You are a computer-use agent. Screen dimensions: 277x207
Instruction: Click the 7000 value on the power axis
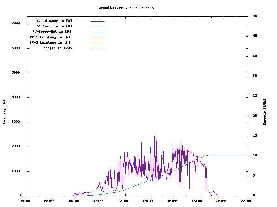point(16,23)
